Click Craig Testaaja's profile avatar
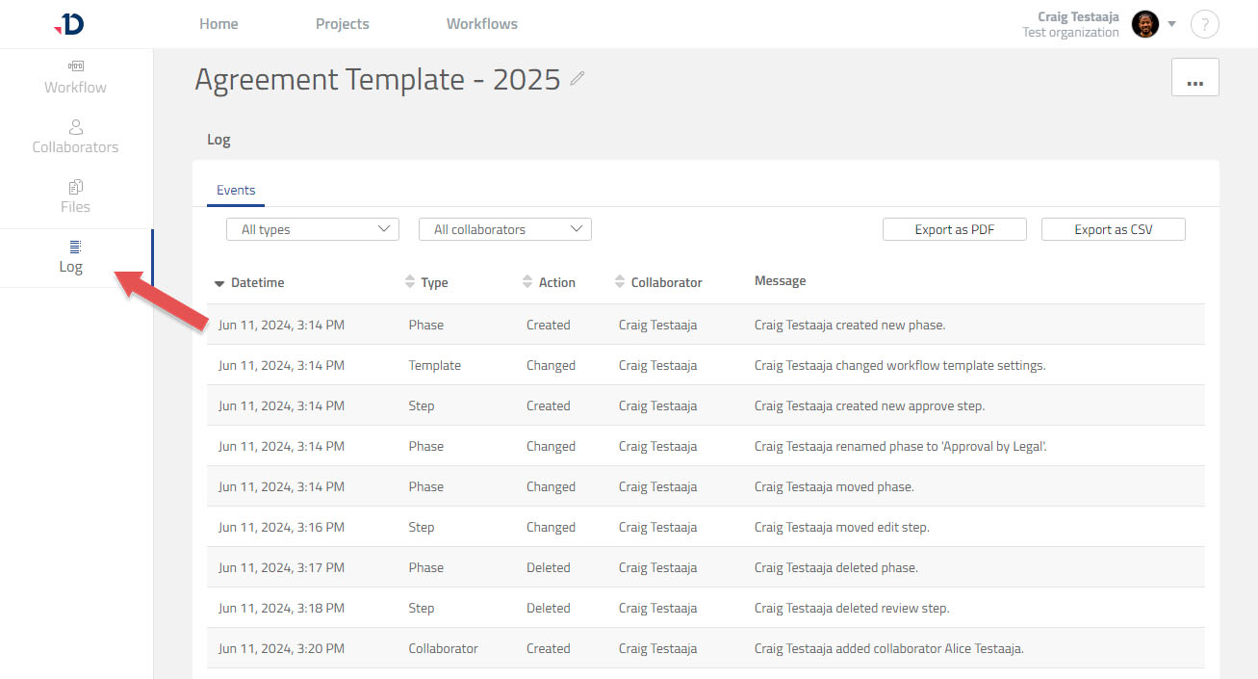Screen dimensions: 1258x679 pos(1144,24)
